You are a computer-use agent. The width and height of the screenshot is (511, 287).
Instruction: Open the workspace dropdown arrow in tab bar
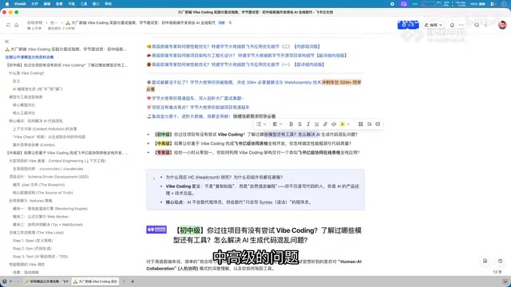(10, 281)
